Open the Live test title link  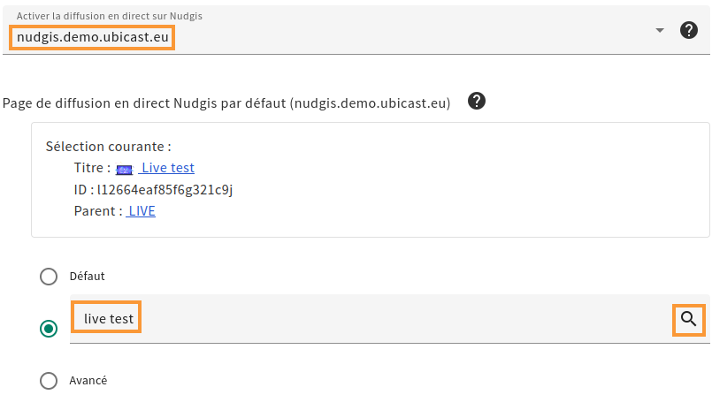166,168
